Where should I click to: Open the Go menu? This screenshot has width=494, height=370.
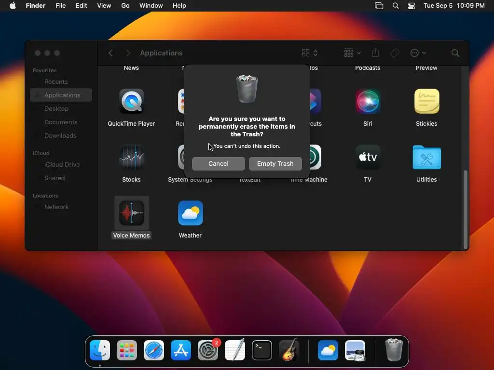click(125, 6)
